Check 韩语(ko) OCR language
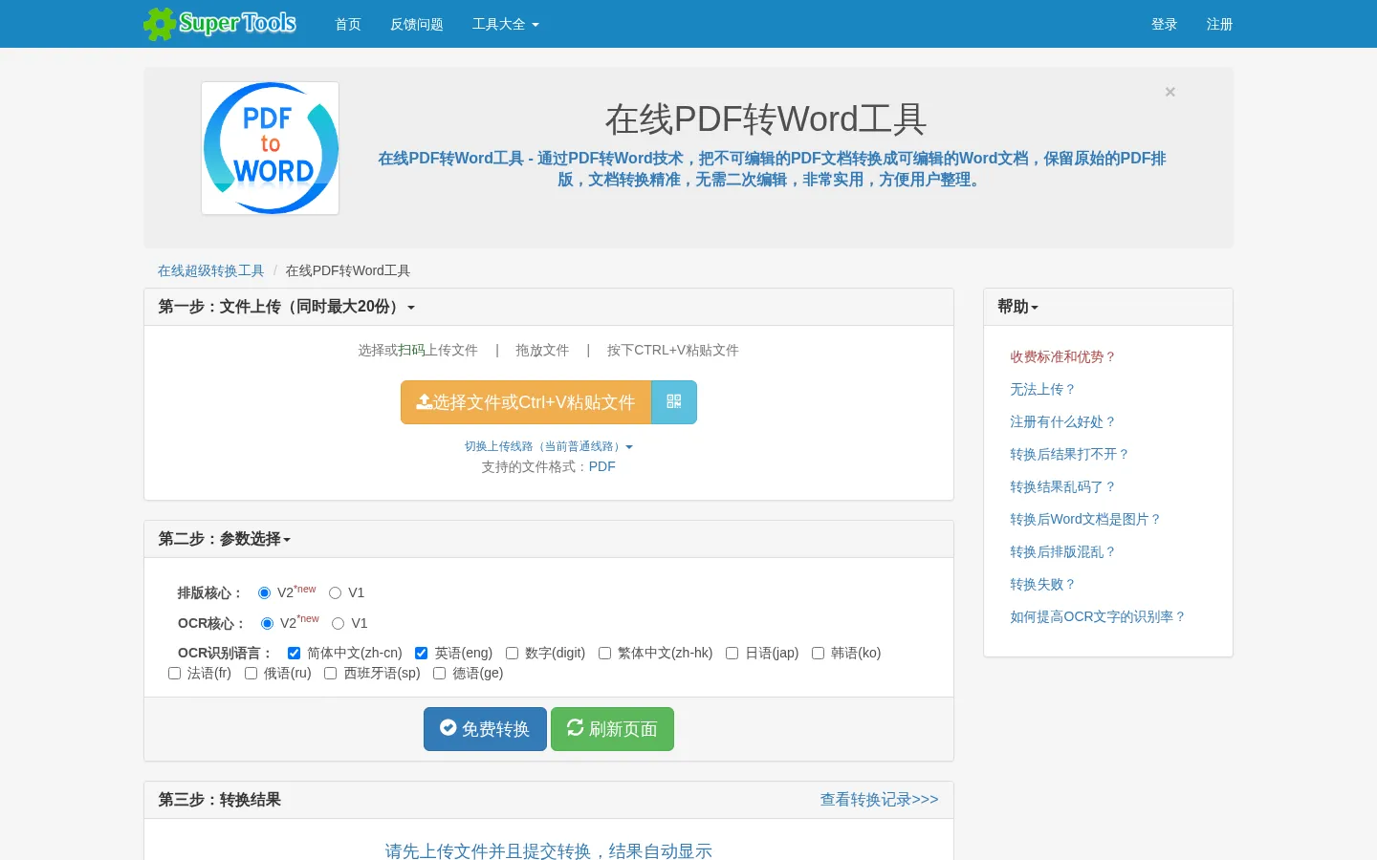This screenshot has height=860, width=1377. (819, 654)
